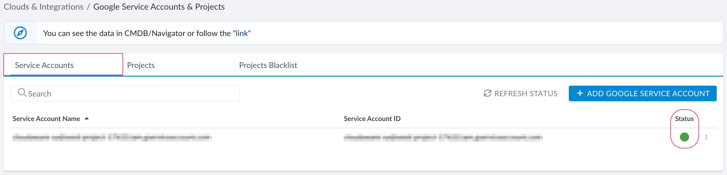The width and height of the screenshot is (727, 175).
Task: Select the Projects Blacklist tab
Action: click(268, 65)
